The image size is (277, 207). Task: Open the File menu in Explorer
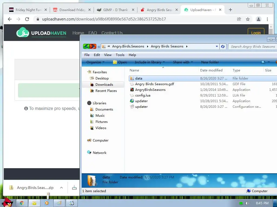coord(87,55)
